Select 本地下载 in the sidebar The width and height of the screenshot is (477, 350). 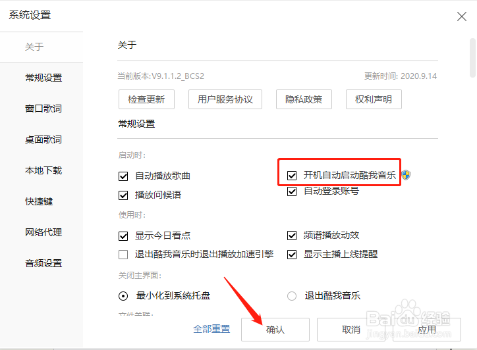coord(43,170)
